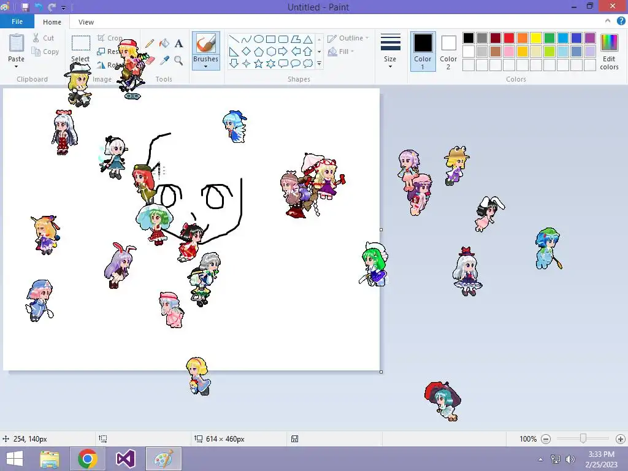628x471 pixels.
Task: Choose the Rounded rectangle shape
Action: (283, 39)
